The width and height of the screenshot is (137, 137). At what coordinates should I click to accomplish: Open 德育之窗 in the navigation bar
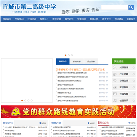pos(57,19)
